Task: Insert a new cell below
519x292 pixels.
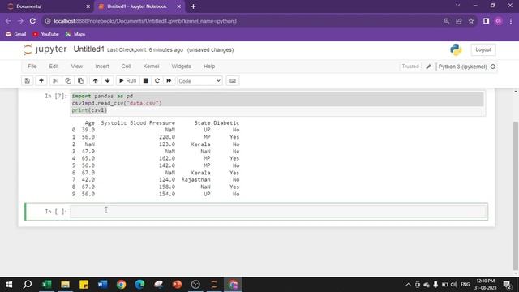Action: (x=41, y=81)
